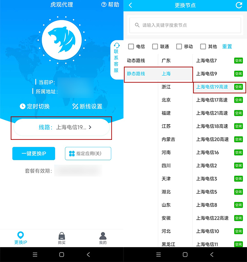The height and width of the screenshot is (262, 247).
Task: Select node 上海电信22高速
Action: 212,218
